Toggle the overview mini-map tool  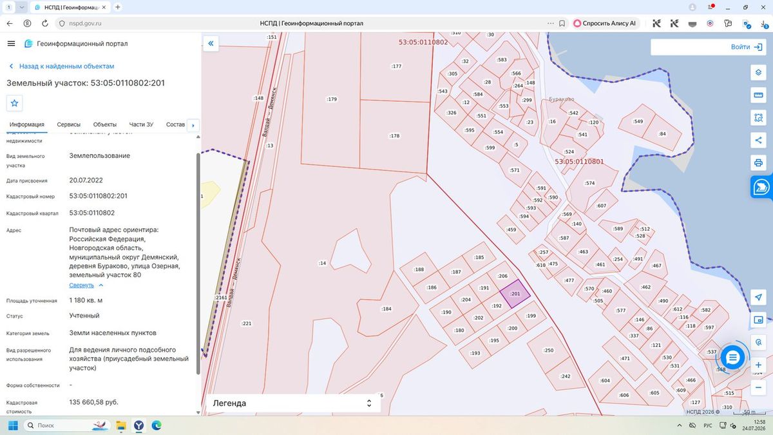(758, 320)
